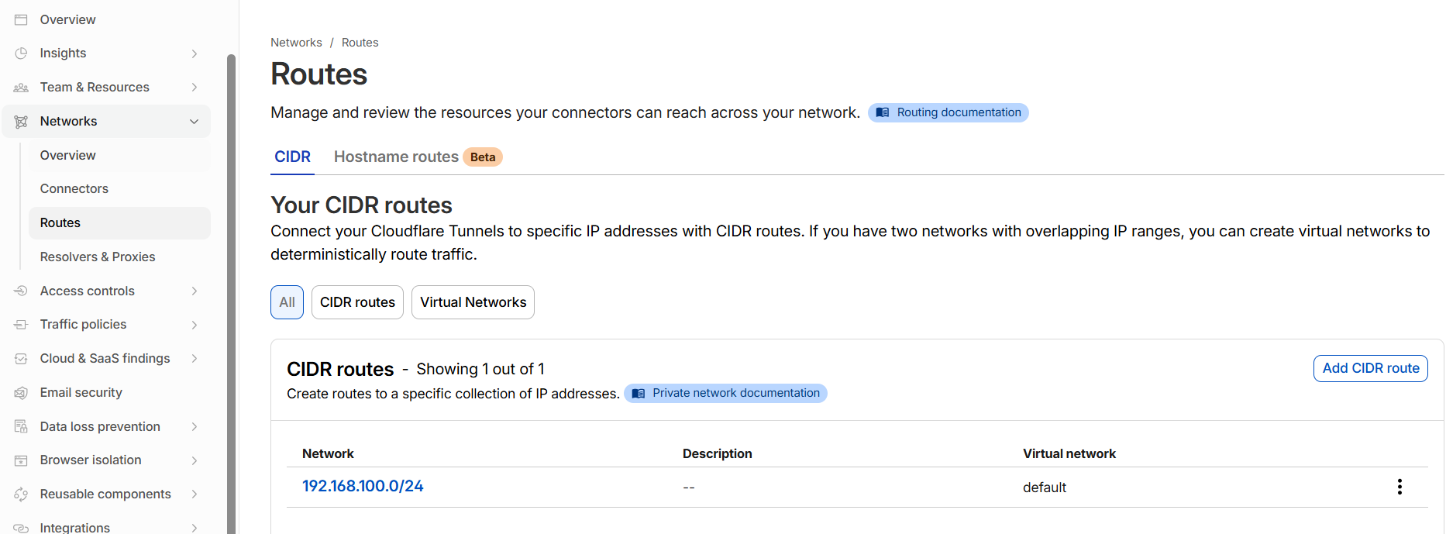Click the Networks sidebar icon
The width and height of the screenshot is (1446, 534).
(21, 122)
